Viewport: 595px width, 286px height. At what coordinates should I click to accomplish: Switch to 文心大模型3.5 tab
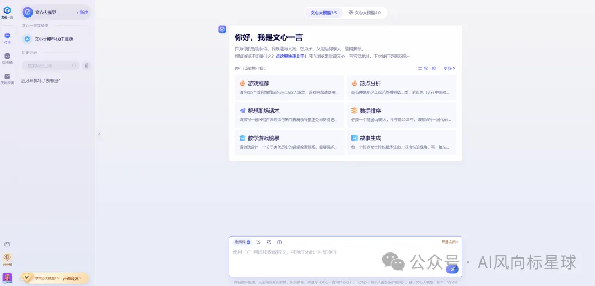[324, 13]
